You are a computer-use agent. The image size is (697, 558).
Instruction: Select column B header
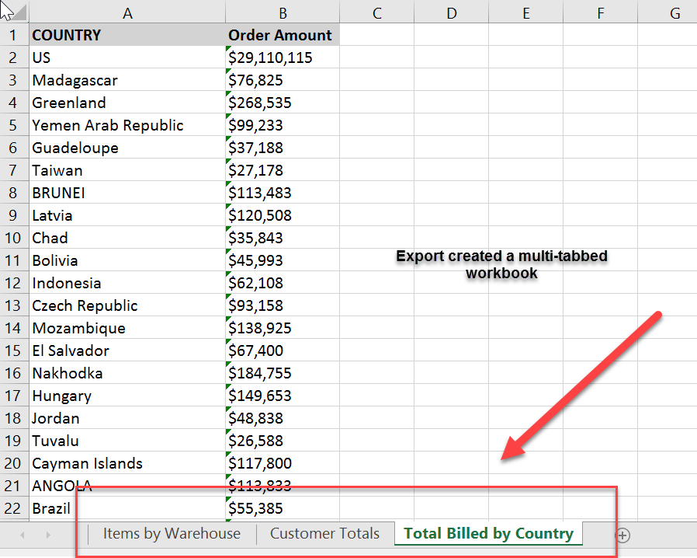[283, 12]
